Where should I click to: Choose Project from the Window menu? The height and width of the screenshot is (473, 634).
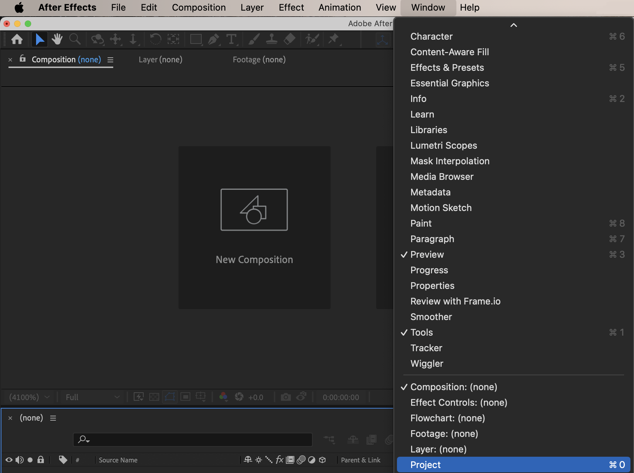coord(425,465)
